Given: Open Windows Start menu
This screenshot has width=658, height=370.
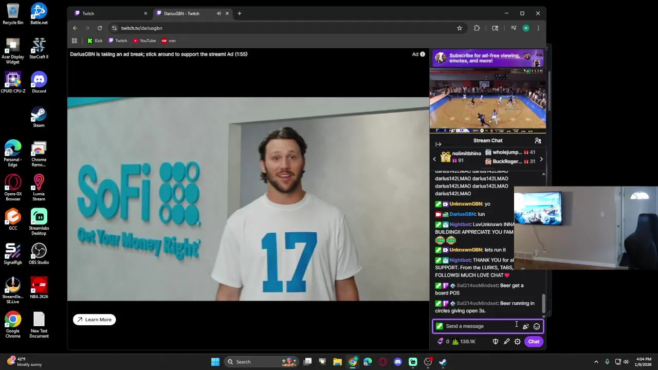Looking at the screenshot, I should click(215, 362).
